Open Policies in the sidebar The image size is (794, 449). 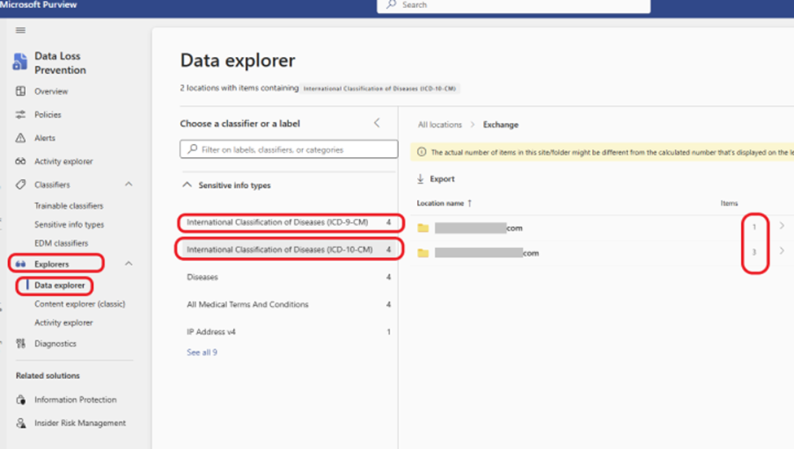47,115
